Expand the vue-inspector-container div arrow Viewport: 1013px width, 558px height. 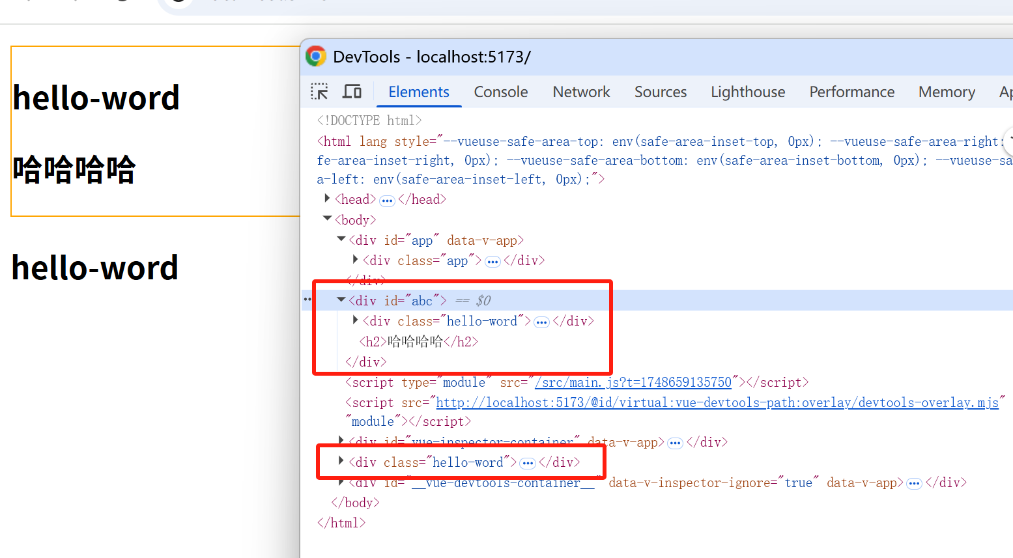point(341,441)
